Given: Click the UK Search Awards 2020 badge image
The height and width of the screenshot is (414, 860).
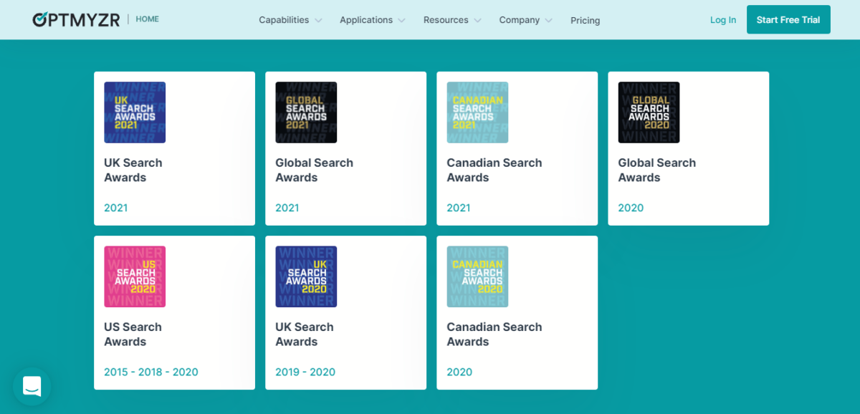Looking at the screenshot, I should click(306, 276).
